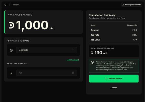Click the swap arrows icon on Confirm Transfer
The width and height of the screenshot is (145, 102).
point(106,79)
